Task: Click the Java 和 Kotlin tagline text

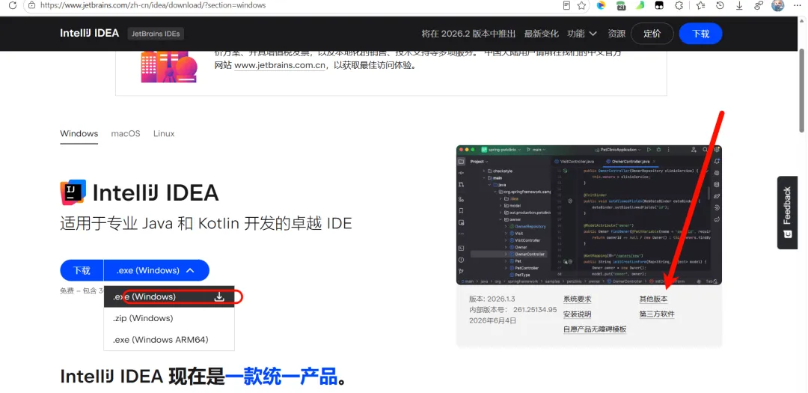Action: 206,223
